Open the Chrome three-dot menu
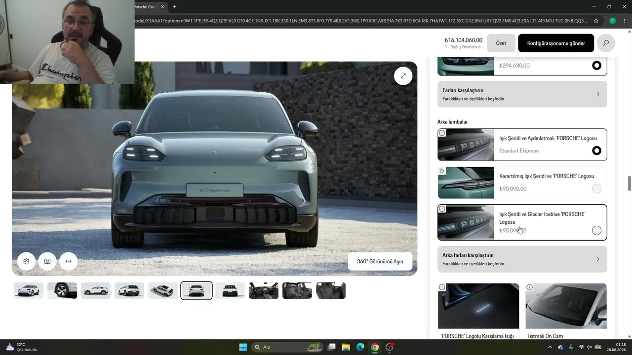Image resolution: width=632 pixels, height=355 pixels. 624,21
